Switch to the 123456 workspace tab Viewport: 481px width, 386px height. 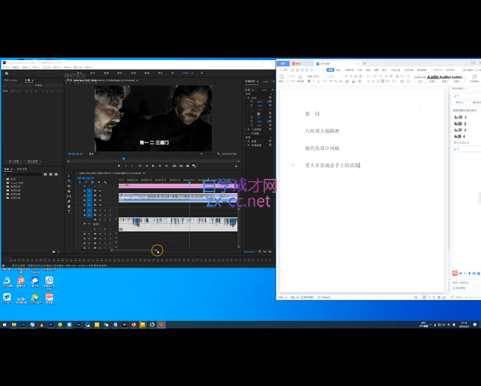pyautogui.click(x=186, y=73)
